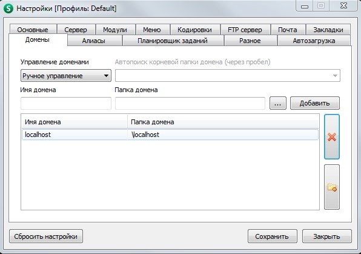Click the Сбросить настройки button

(x=46, y=236)
